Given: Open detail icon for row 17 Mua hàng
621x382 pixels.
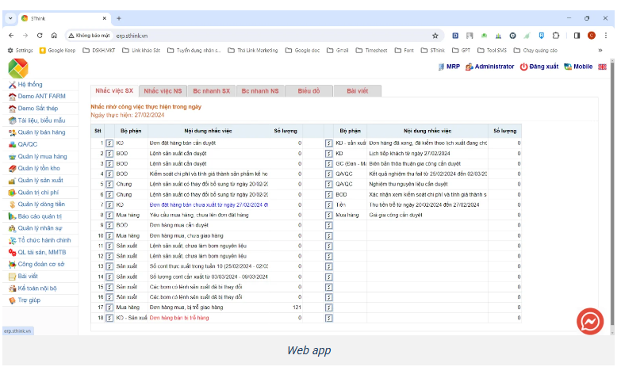Looking at the screenshot, I should tap(109, 307).
